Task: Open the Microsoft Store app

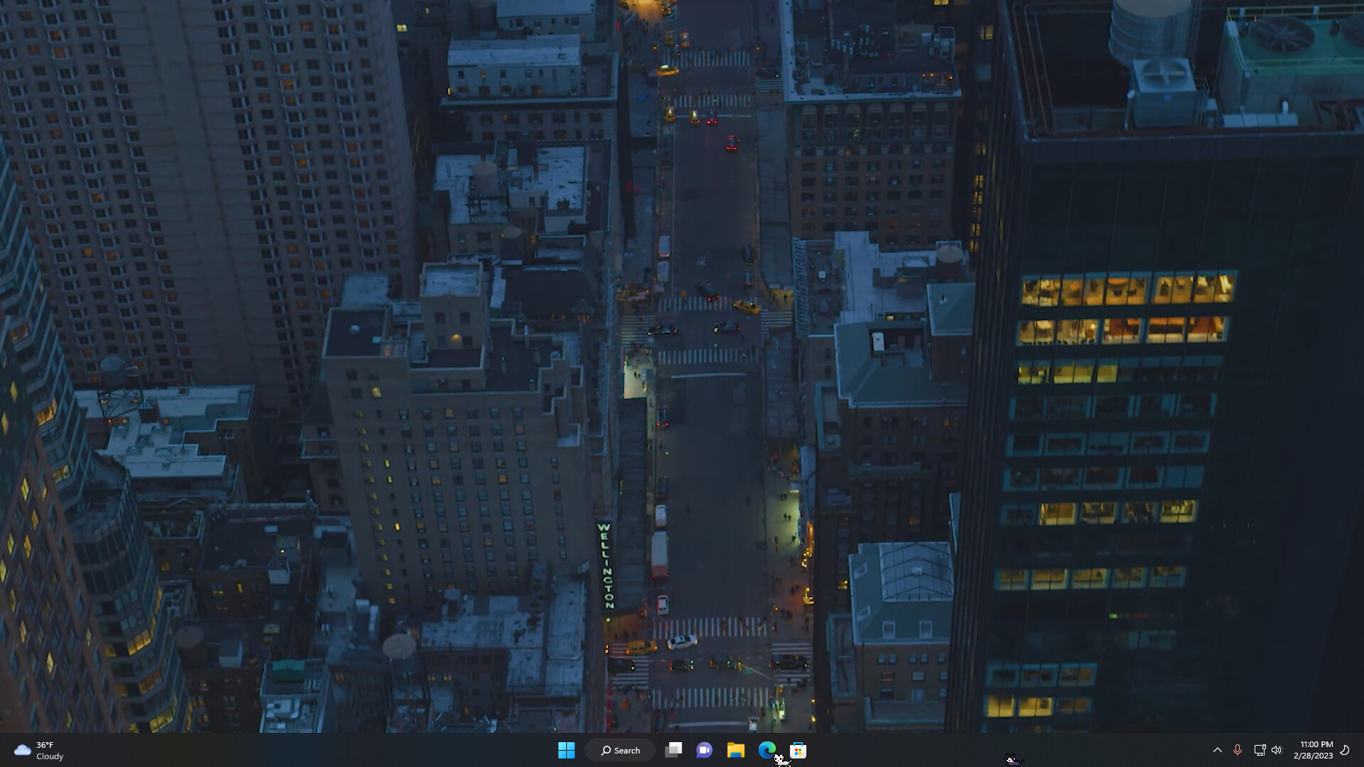Action: coord(799,750)
